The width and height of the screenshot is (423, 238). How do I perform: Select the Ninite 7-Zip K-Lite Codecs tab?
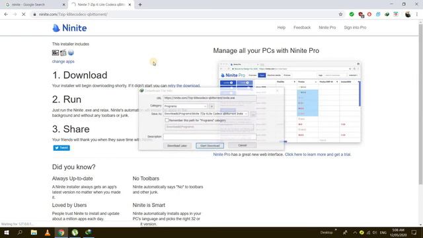pyautogui.click(x=101, y=5)
